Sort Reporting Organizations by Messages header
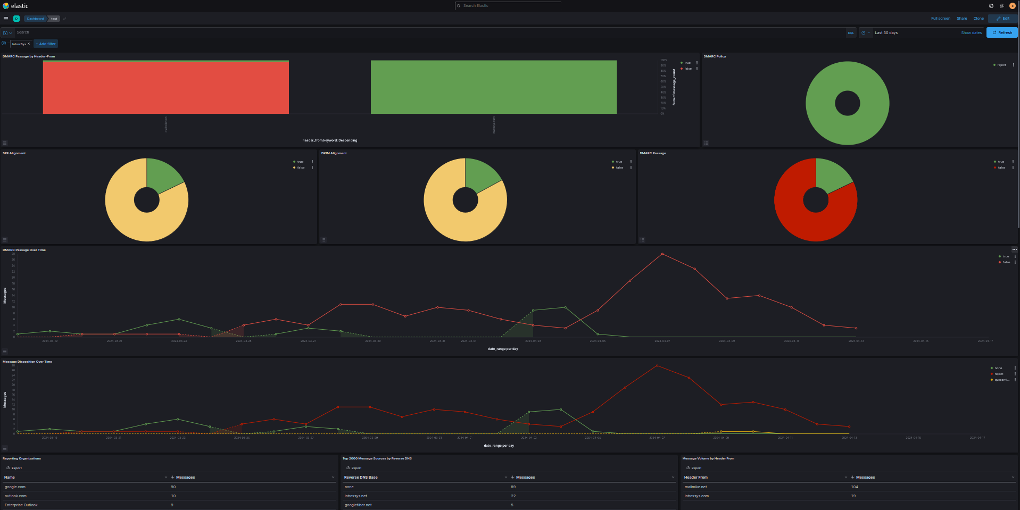 point(186,477)
